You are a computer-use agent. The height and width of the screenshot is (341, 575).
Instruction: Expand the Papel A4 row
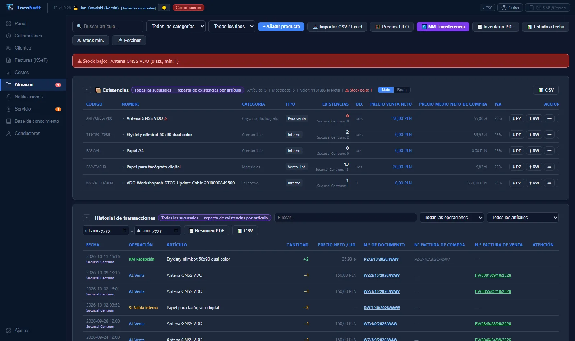[123, 151]
